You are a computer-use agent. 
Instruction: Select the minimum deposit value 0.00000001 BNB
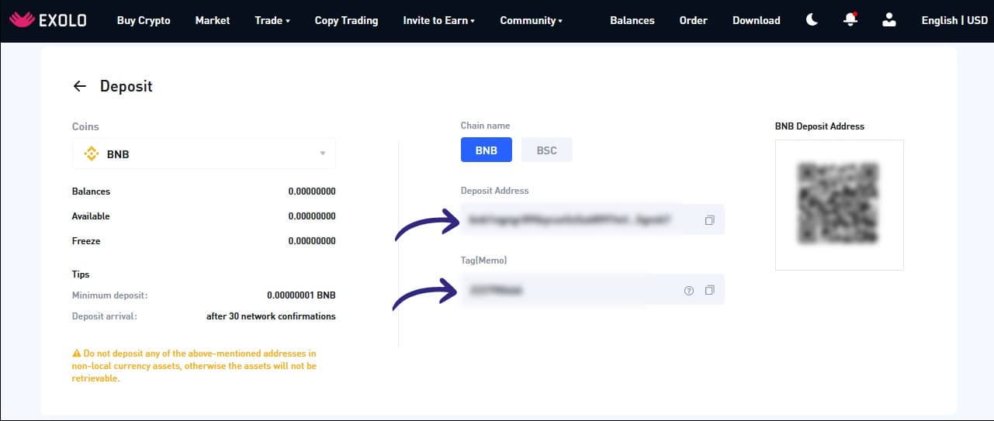tap(301, 295)
